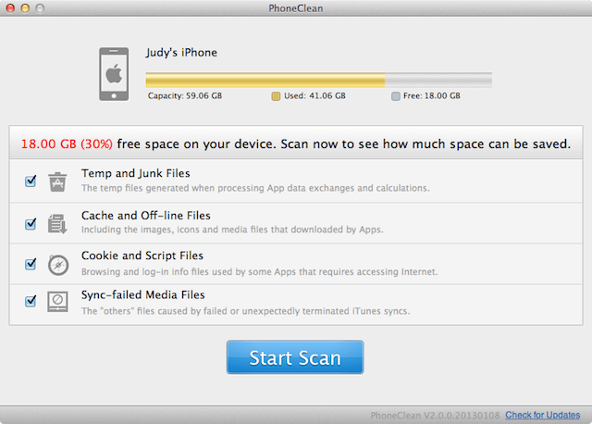
Task: Click the yellow Used color swatch
Action: (x=276, y=96)
